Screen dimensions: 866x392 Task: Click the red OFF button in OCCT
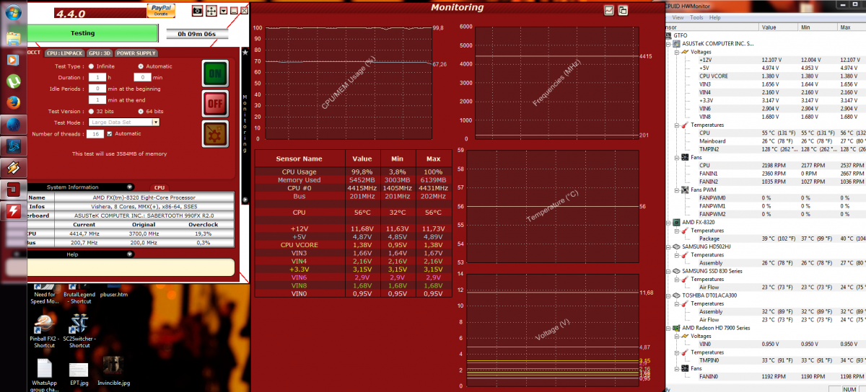[x=215, y=103]
